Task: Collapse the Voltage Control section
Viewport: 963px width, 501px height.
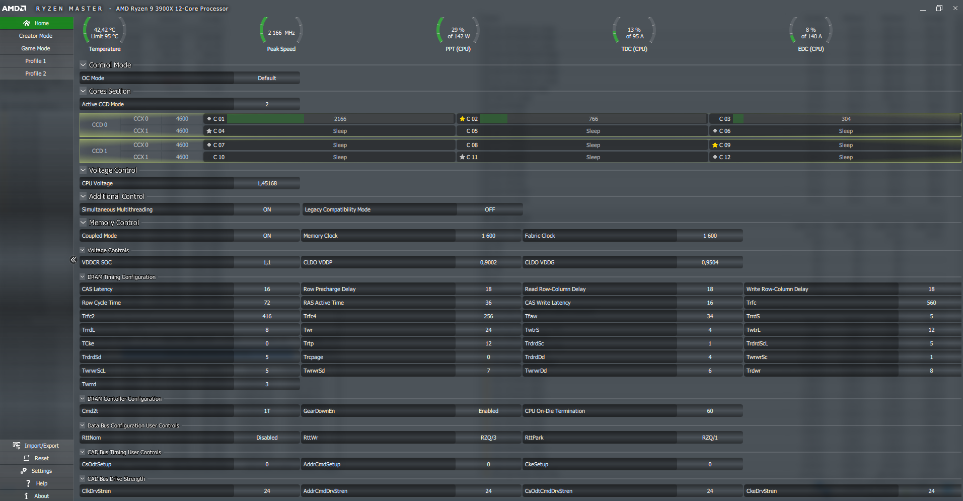Action: tap(83, 170)
